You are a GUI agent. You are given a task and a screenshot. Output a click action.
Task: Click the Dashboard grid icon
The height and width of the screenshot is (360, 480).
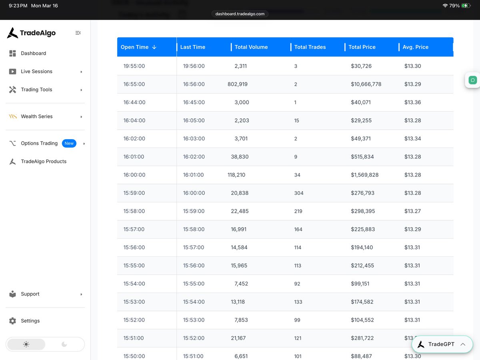pos(12,53)
